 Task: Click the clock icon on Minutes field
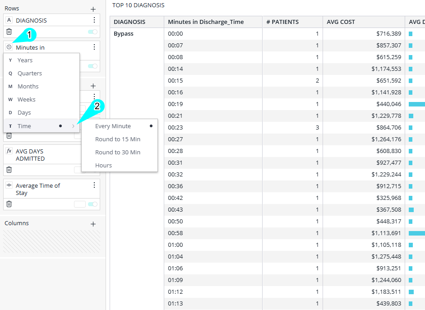[x=9, y=47]
